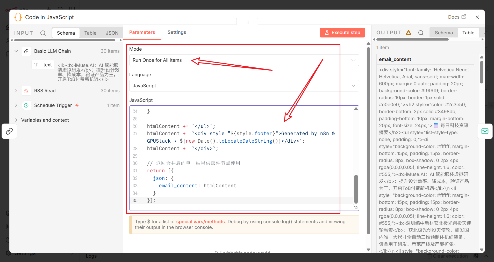
Task: Click the RSS Read node icon
Action: 26,91
